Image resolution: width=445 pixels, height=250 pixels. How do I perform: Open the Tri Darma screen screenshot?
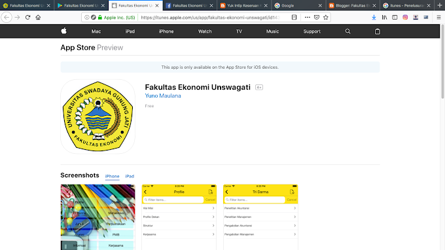click(x=260, y=217)
